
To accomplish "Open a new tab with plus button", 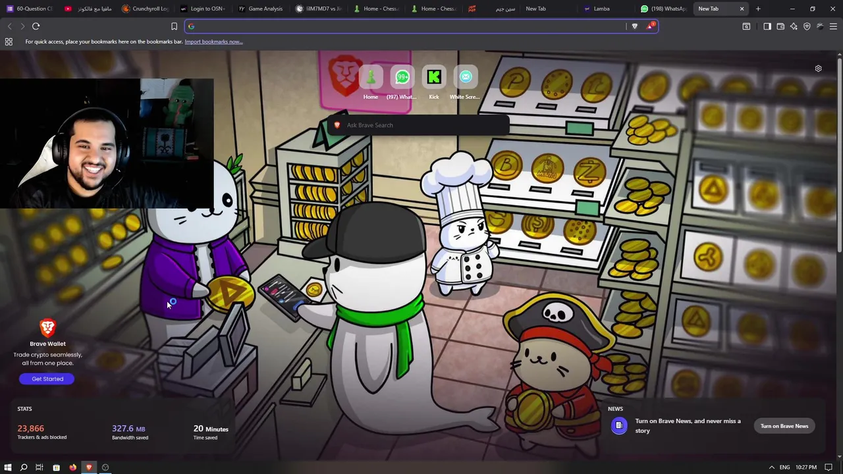I will point(758,9).
